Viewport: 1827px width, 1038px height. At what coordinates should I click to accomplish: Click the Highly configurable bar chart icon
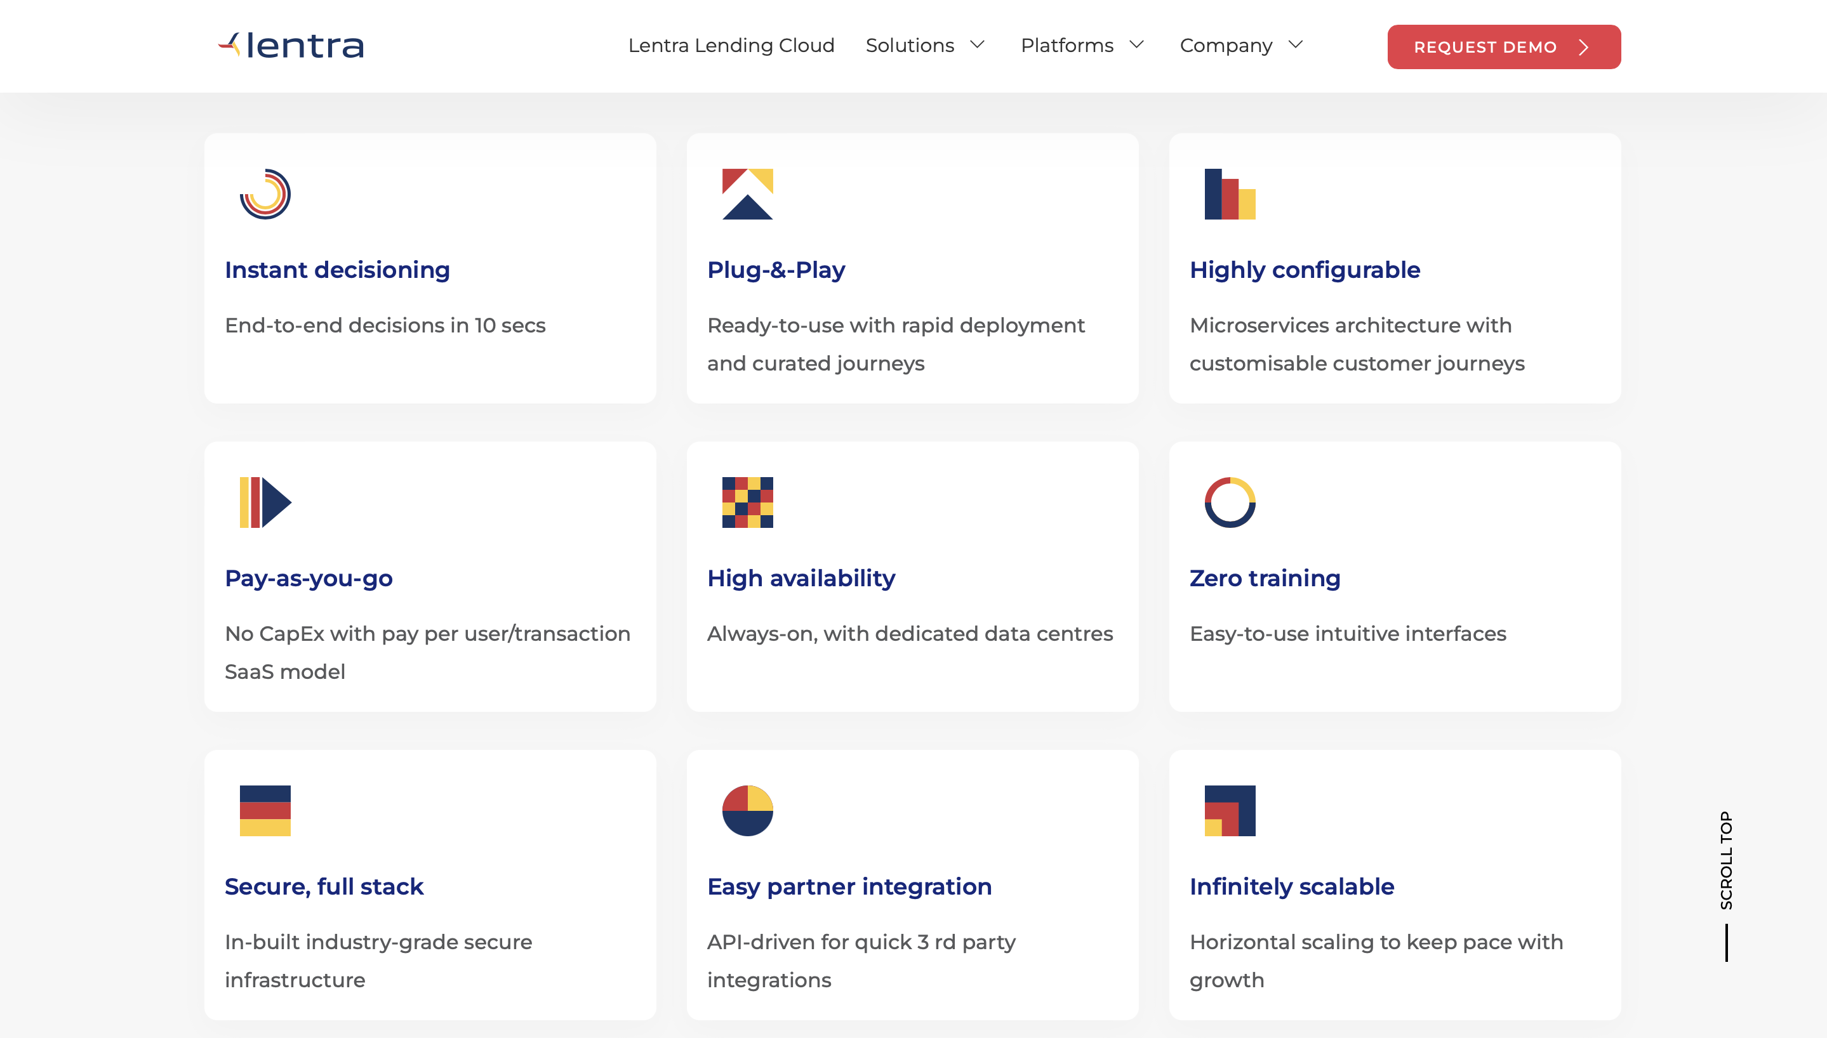tap(1230, 194)
